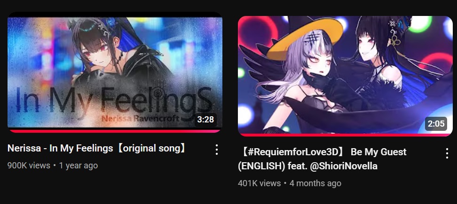Click the 3:28 duration badge
Viewport: 457px width, 204px height.
coord(205,120)
